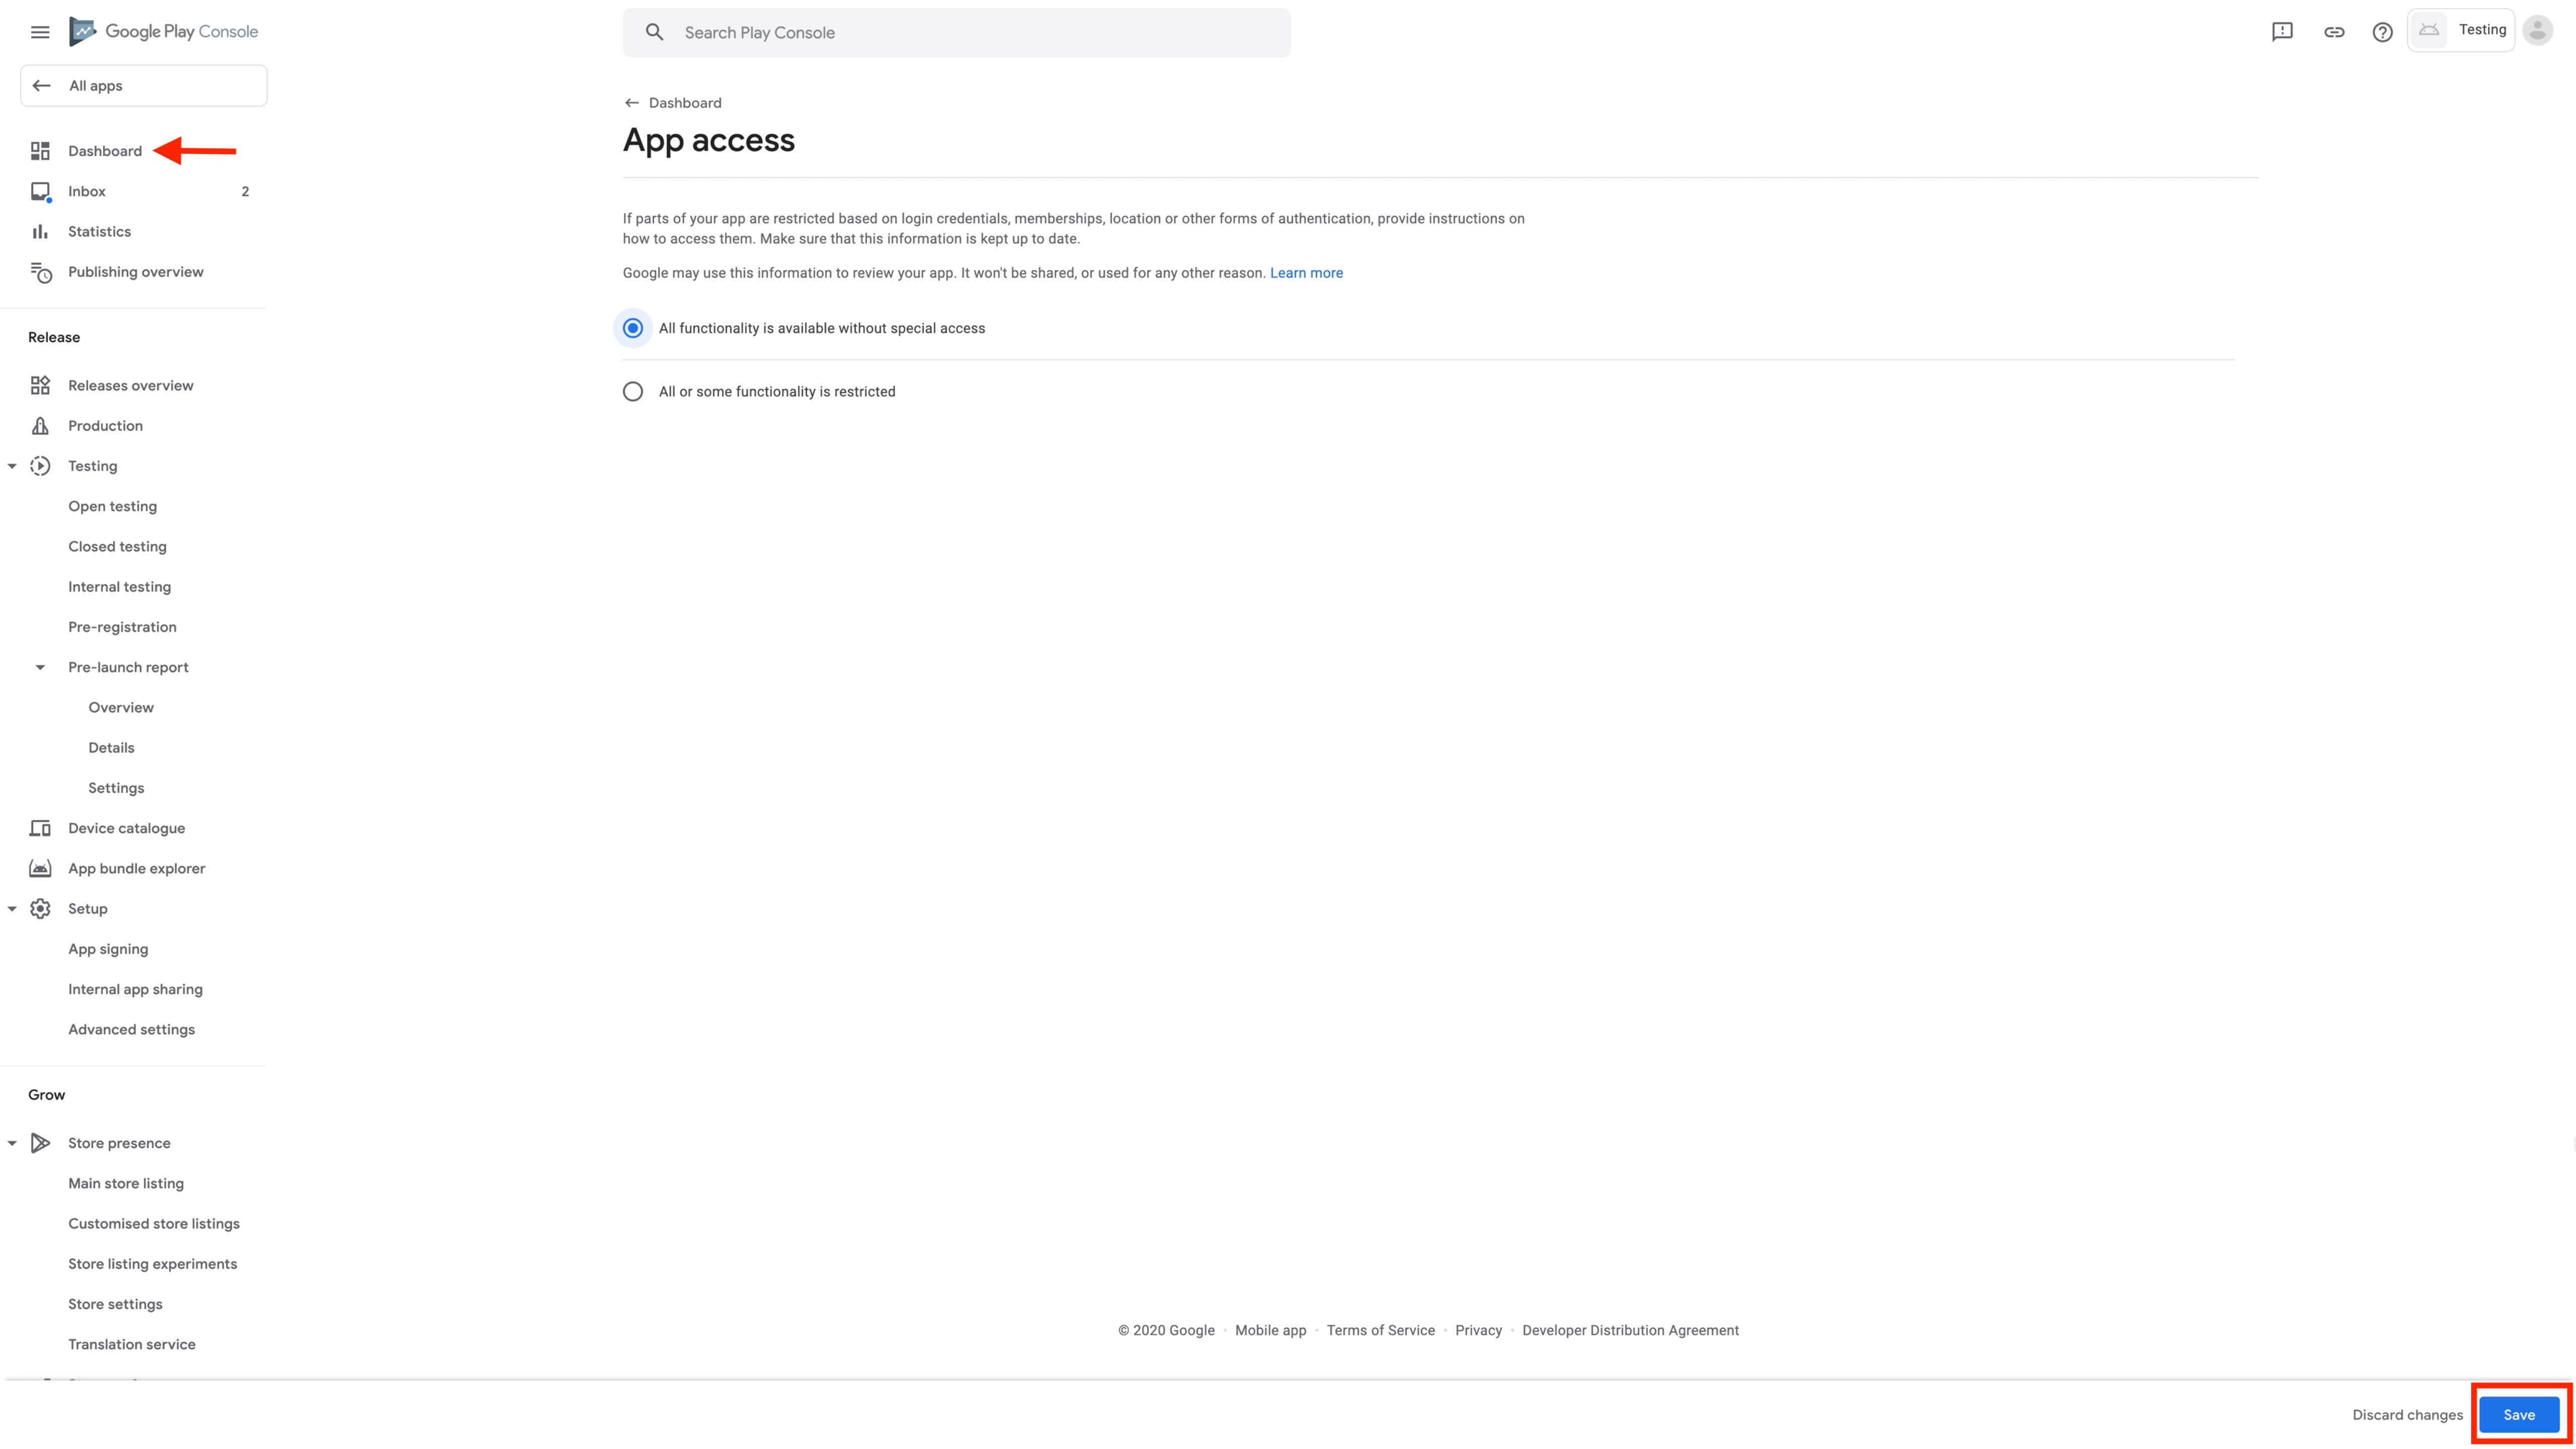Open the feedback icon in top bar

[x=2282, y=32]
